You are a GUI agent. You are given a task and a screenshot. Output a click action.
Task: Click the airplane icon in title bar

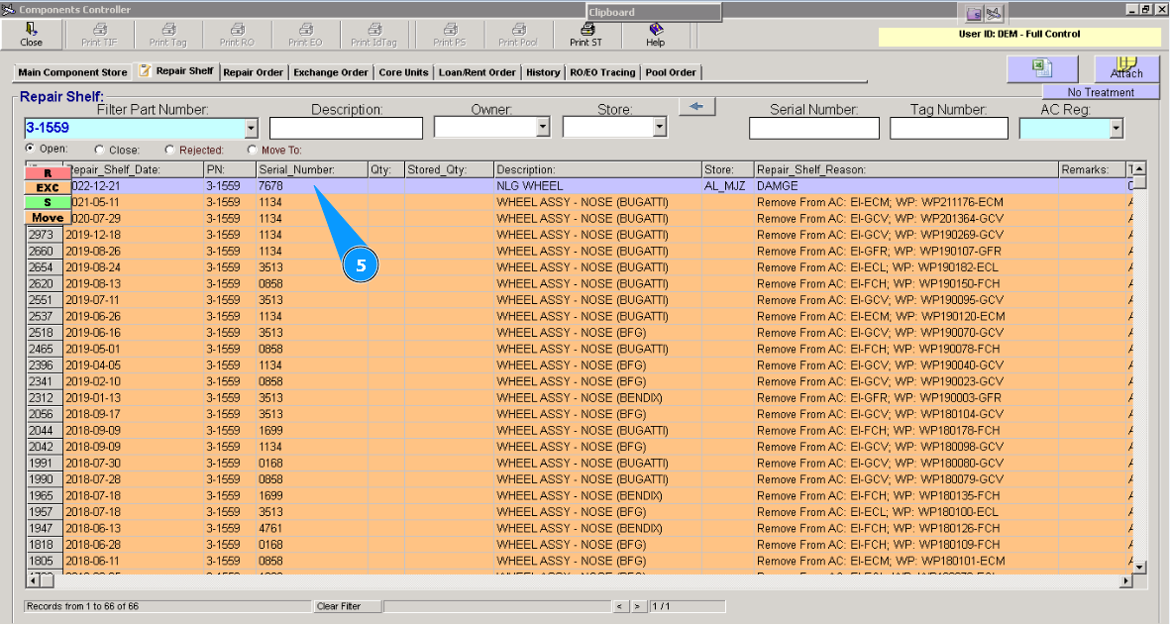tap(994, 13)
